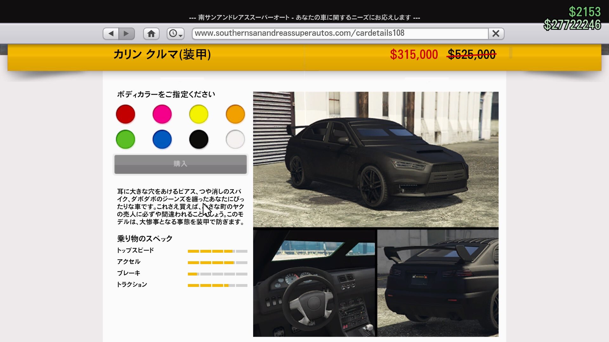Select the blue body color

click(162, 139)
